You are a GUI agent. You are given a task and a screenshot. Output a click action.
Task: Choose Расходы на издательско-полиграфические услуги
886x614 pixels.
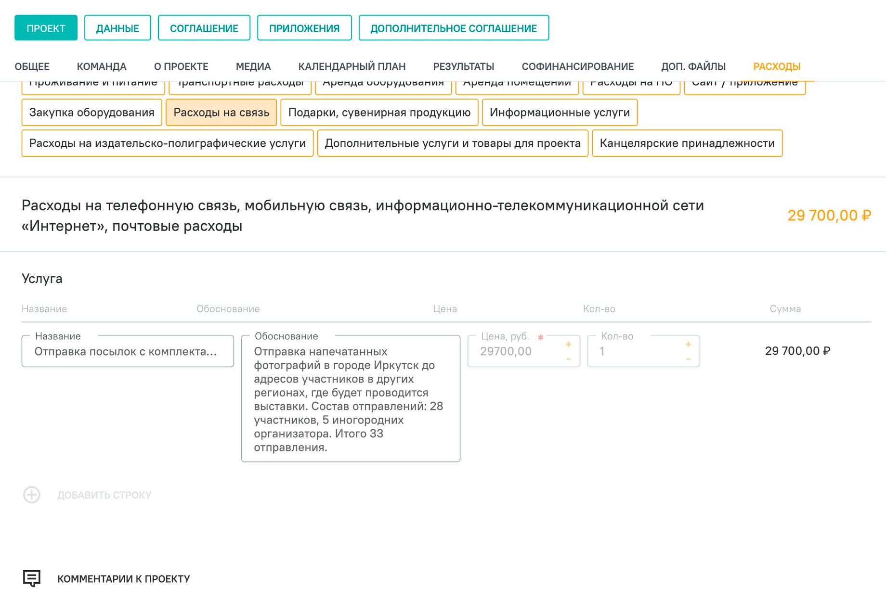click(x=168, y=143)
